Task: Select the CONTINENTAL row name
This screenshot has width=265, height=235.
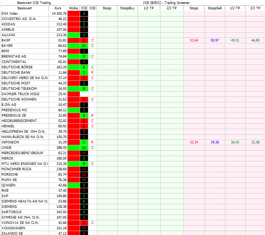Action: (14, 62)
